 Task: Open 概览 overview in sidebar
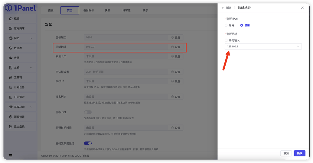click(20, 18)
